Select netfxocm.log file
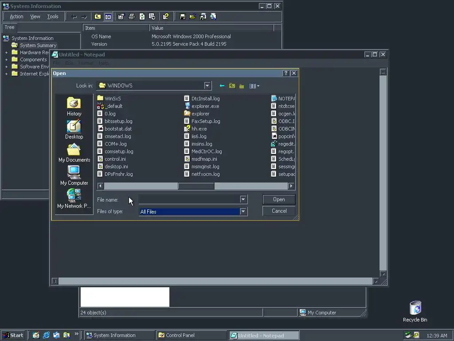This screenshot has width=454, height=341. [x=202, y=174]
